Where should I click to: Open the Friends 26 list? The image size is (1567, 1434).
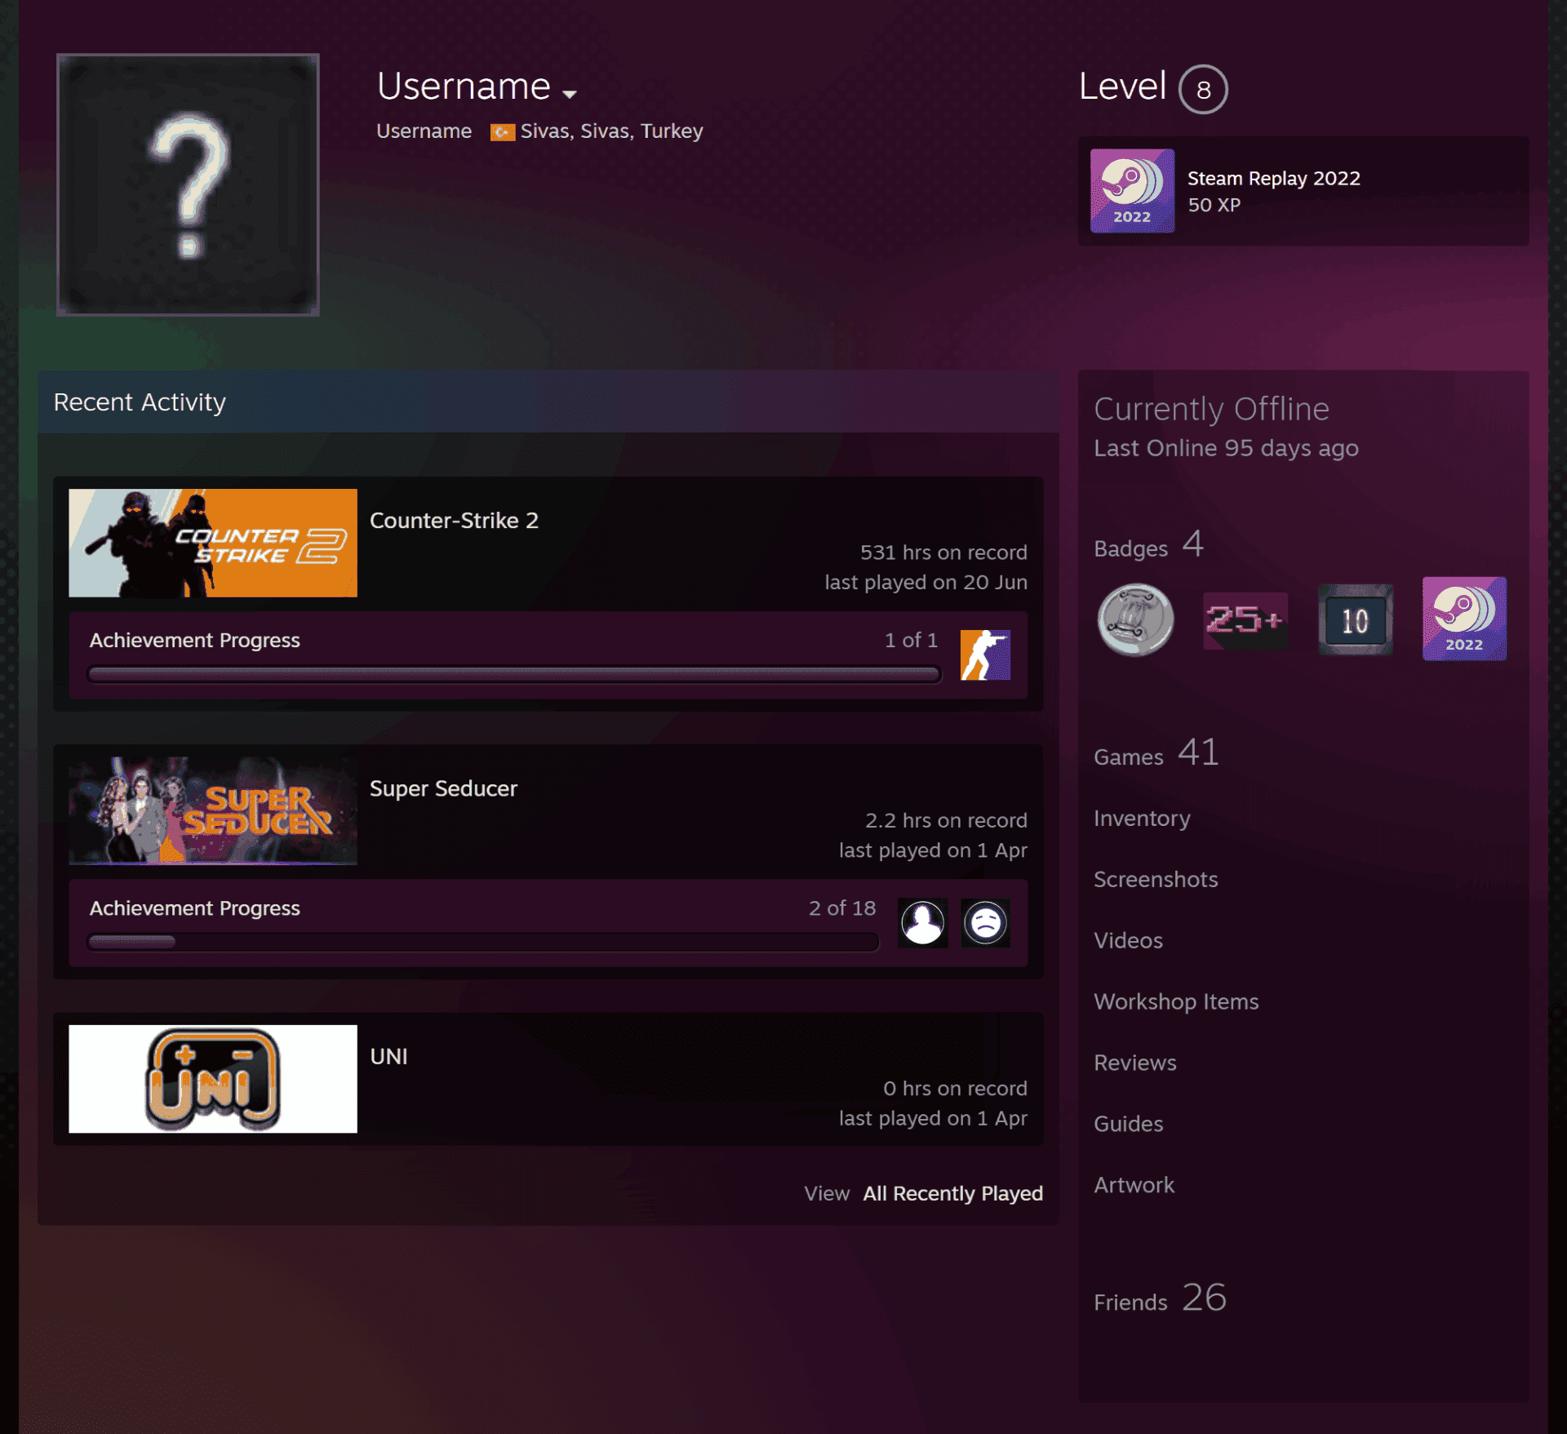[1160, 1298]
